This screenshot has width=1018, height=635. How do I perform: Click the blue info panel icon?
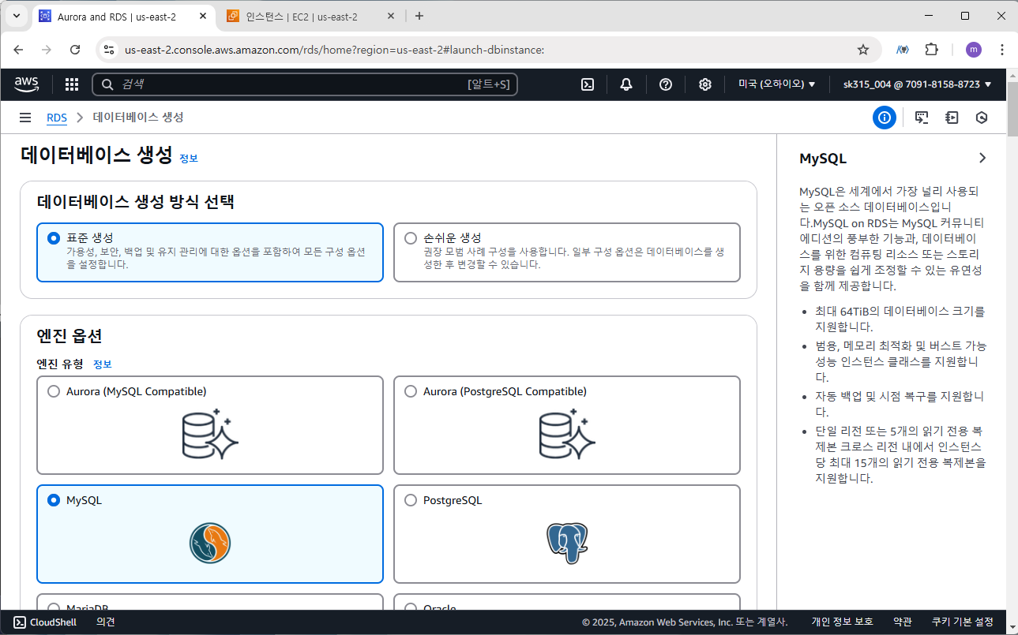(x=885, y=118)
